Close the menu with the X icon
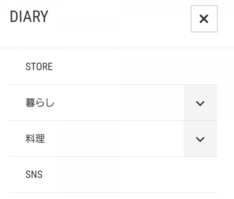This screenshot has width=234, height=199. (204, 19)
